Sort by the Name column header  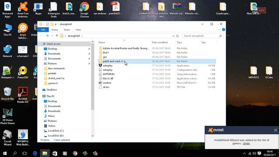(102, 42)
